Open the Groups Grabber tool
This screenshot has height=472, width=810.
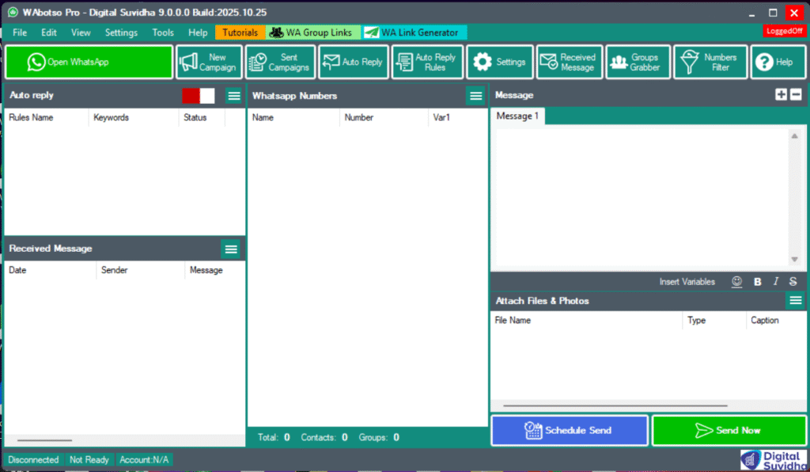[638, 62]
